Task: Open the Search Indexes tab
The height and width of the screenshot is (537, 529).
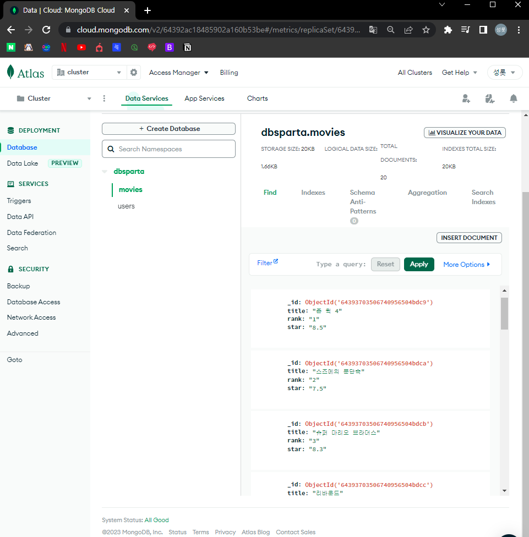Action: (x=483, y=198)
